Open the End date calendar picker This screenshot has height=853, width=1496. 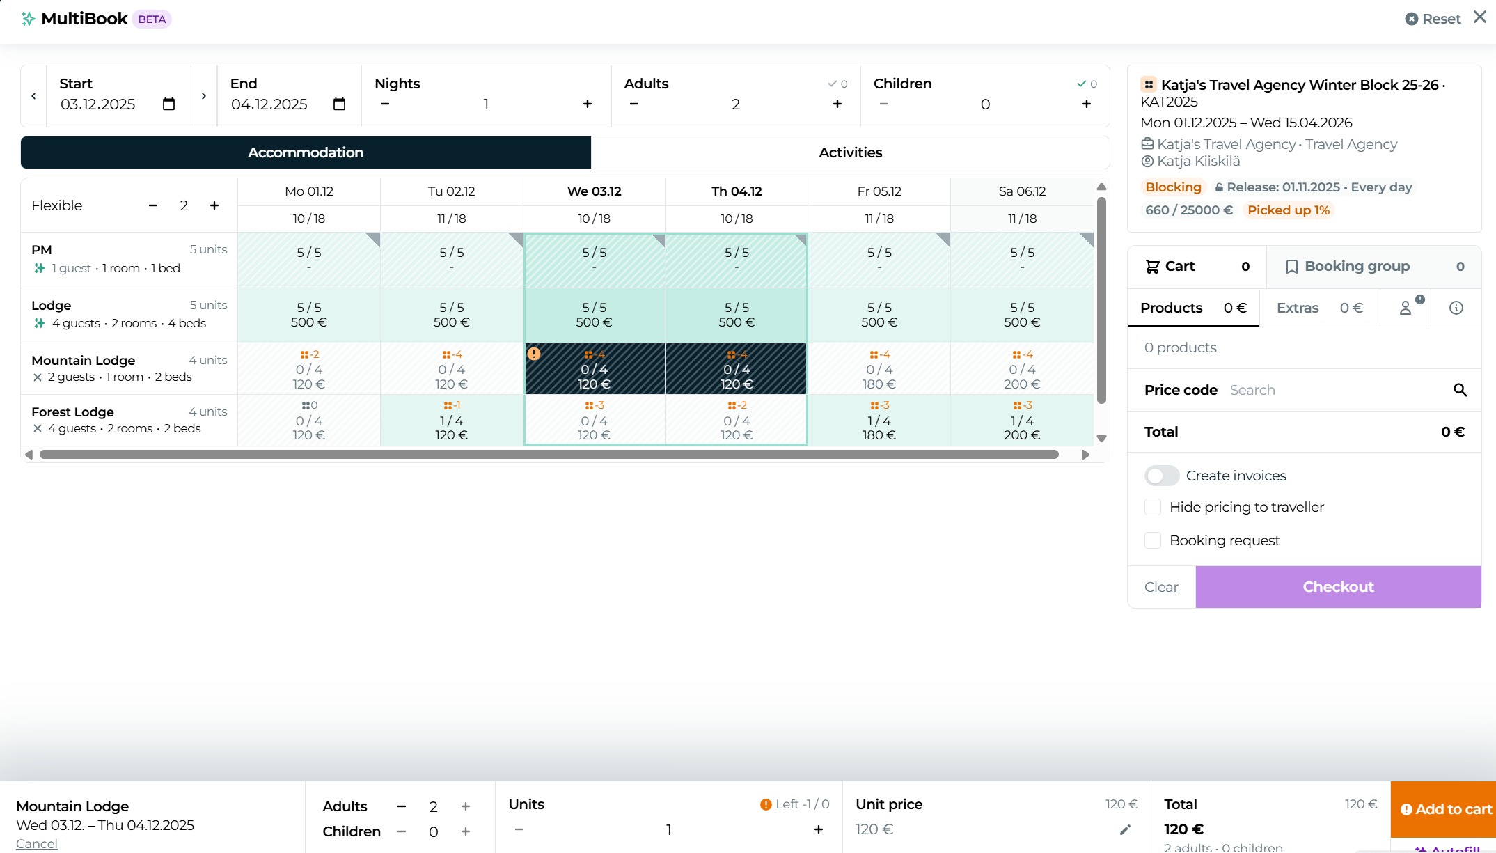coord(339,104)
